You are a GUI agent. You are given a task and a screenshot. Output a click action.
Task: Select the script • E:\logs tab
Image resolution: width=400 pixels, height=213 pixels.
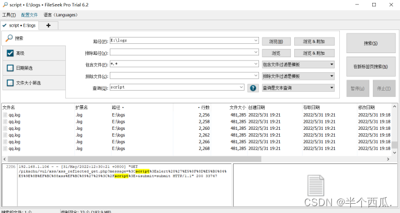coord(20,25)
